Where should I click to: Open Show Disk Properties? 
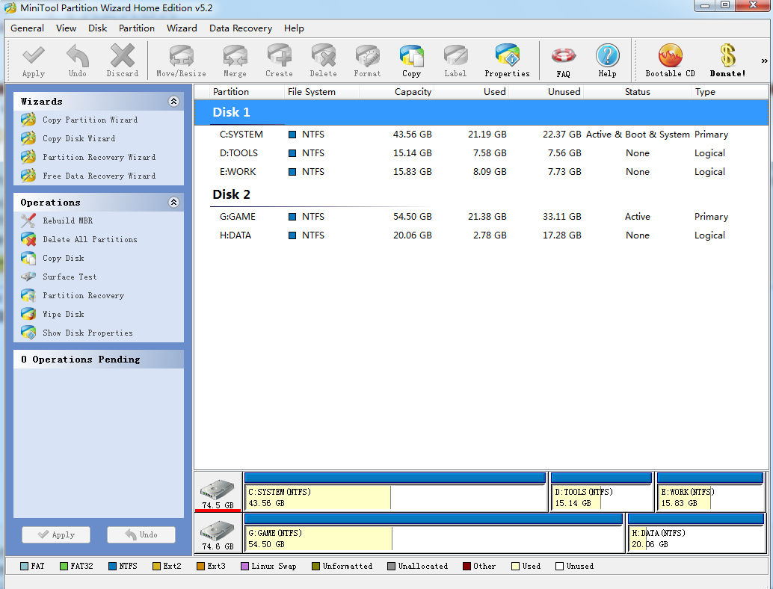(x=87, y=333)
